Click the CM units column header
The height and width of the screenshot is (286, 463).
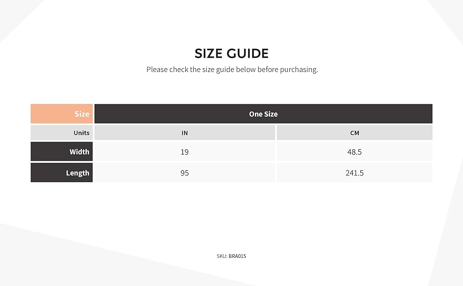[x=354, y=133]
